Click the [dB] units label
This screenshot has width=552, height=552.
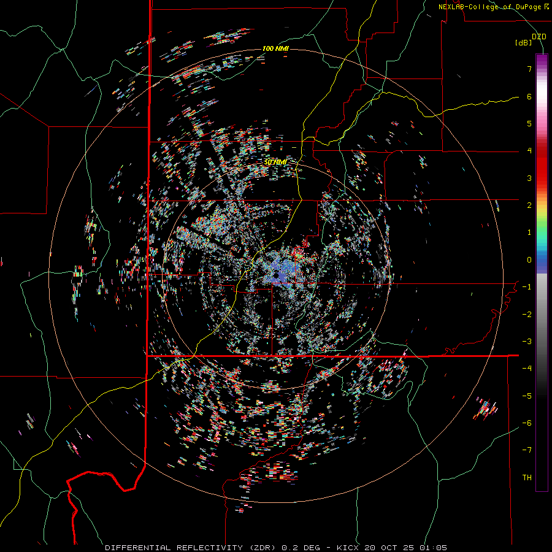524,42
